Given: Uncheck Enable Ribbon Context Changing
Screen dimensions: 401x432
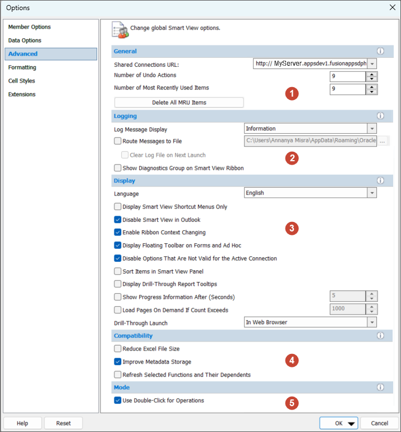Looking at the screenshot, I should coord(118,232).
